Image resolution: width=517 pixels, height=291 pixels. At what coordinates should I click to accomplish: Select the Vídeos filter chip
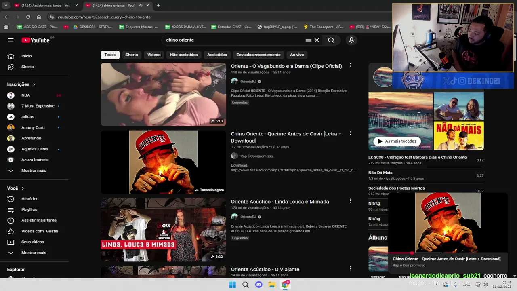point(154,55)
